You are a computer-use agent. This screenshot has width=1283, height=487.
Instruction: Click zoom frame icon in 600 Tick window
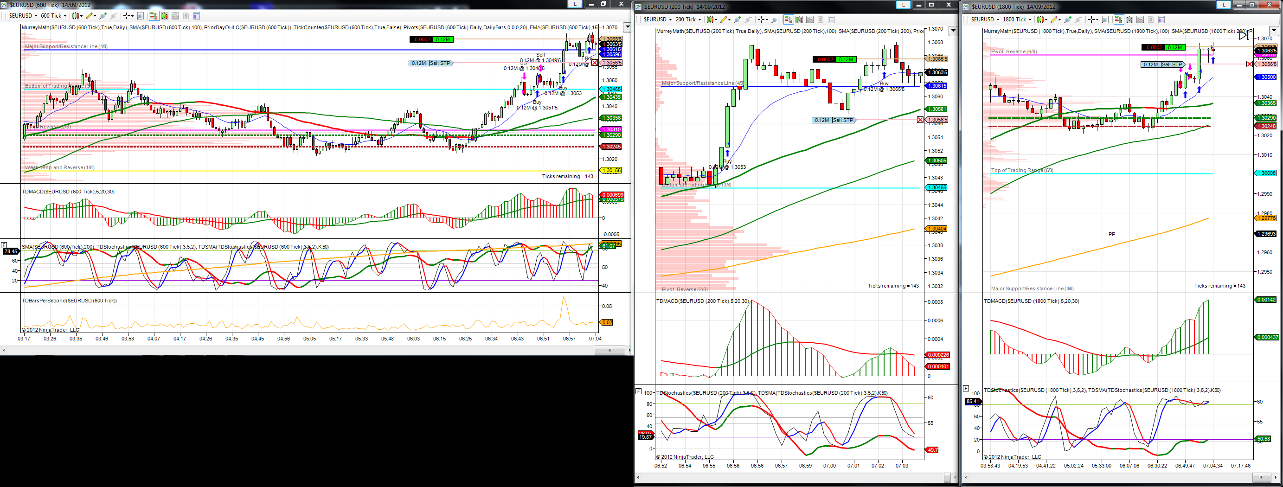[141, 16]
